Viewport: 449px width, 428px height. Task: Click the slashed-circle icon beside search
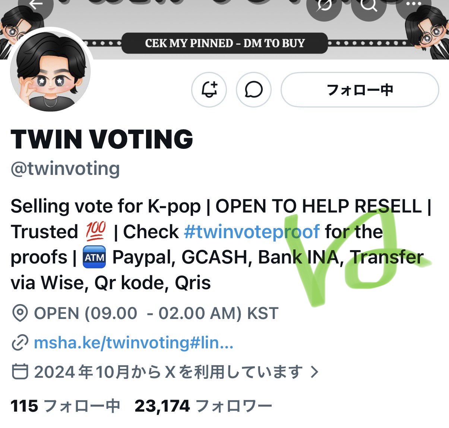[323, 5]
